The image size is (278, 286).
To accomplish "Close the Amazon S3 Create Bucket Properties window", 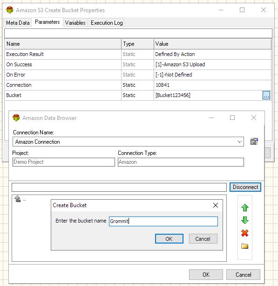I will click(264, 10).
